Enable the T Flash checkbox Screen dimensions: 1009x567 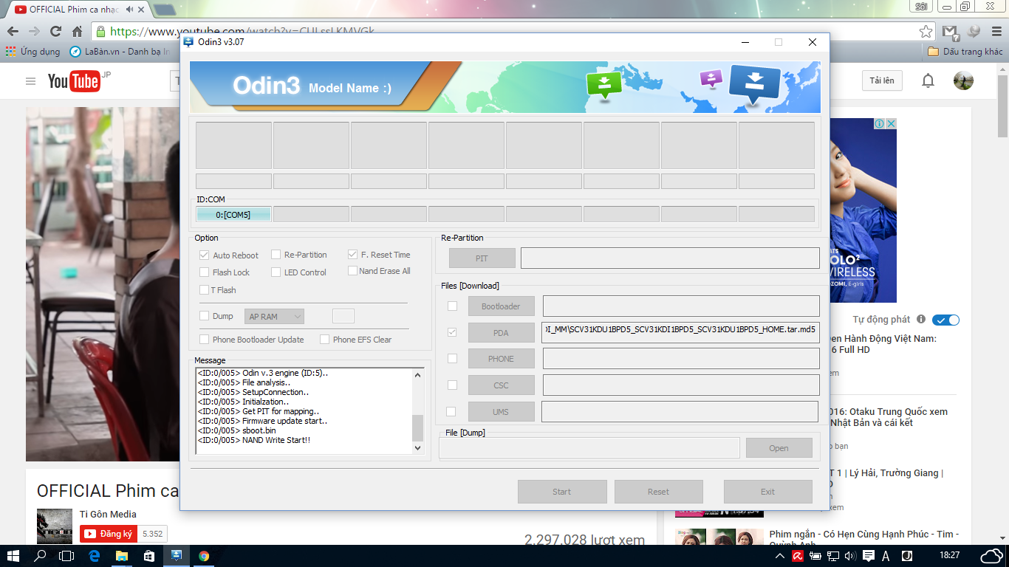coord(204,290)
